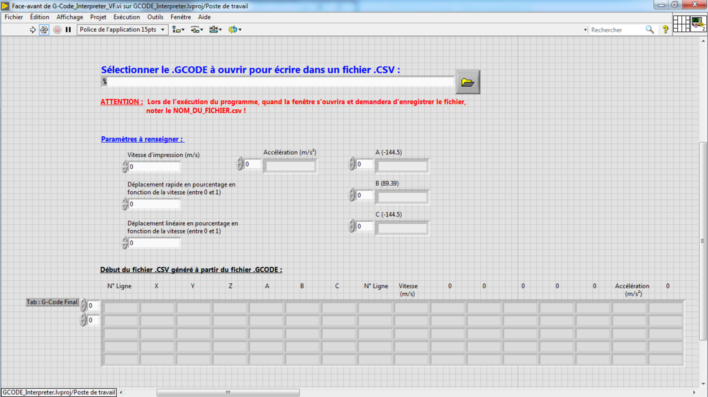Click the search magnifier icon
This screenshot has width=708, height=397.
650,29
